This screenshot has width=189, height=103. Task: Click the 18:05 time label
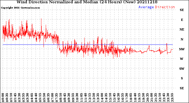click(131, 98)
